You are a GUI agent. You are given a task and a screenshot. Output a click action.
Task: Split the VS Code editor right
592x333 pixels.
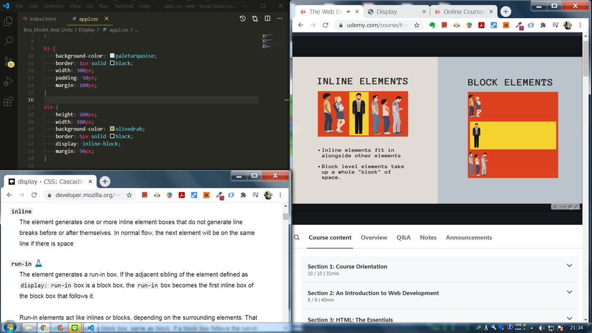click(267, 19)
